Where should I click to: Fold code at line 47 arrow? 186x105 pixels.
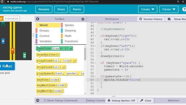95,36
